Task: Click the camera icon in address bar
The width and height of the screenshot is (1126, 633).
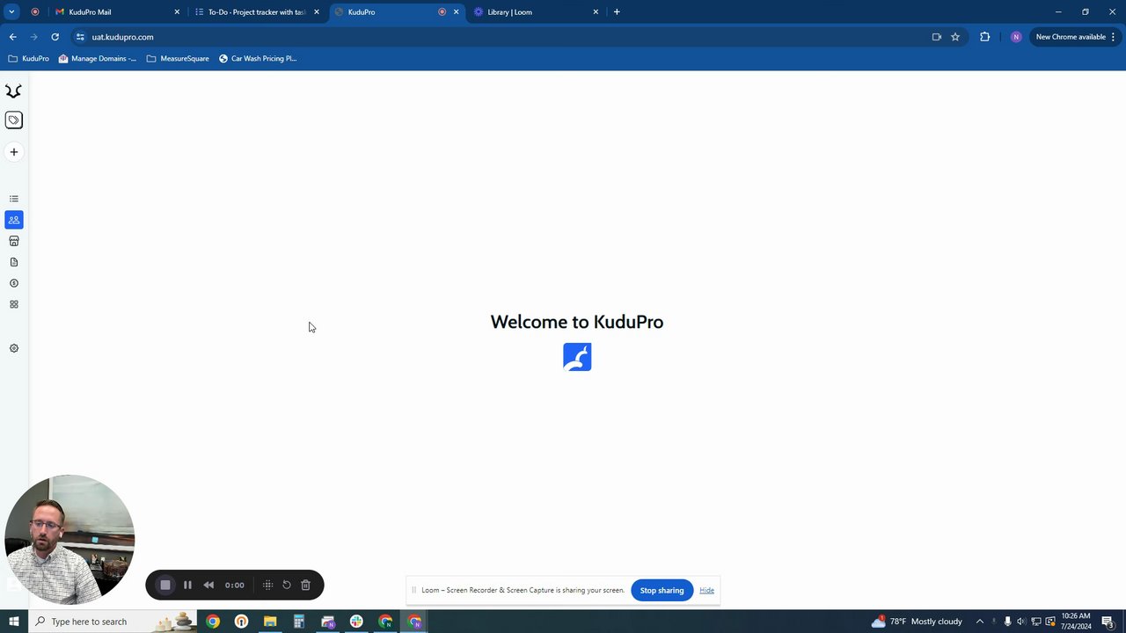Action: [936, 37]
